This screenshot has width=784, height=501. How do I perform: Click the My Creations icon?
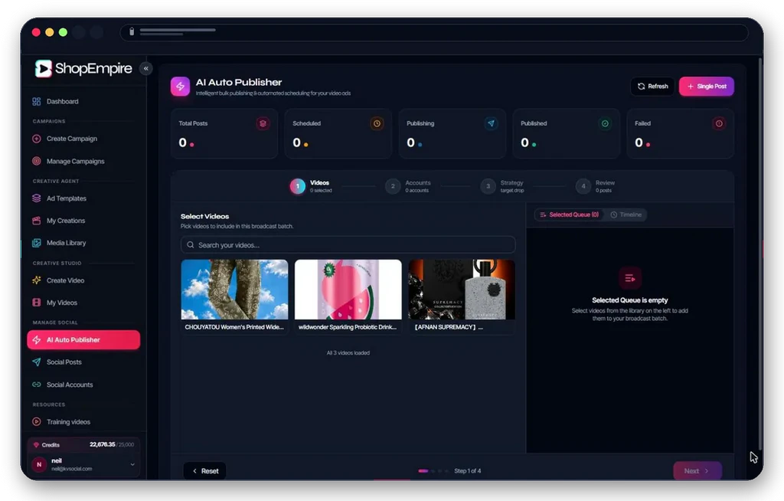(x=37, y=221)
